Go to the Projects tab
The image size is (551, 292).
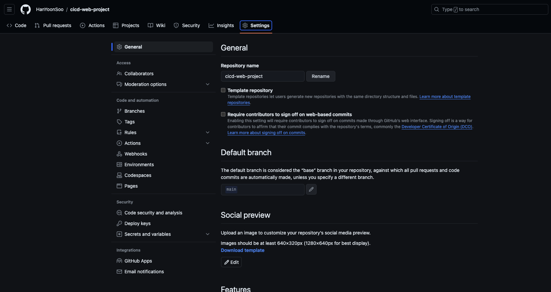point(126,25)
